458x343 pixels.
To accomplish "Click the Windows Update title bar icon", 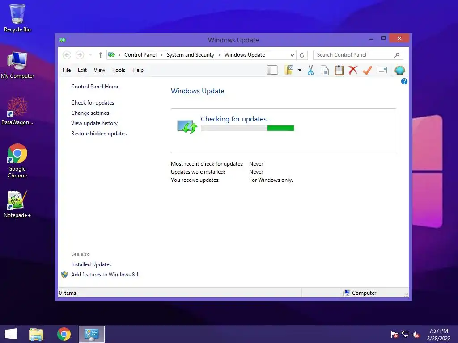I will 62,40.
